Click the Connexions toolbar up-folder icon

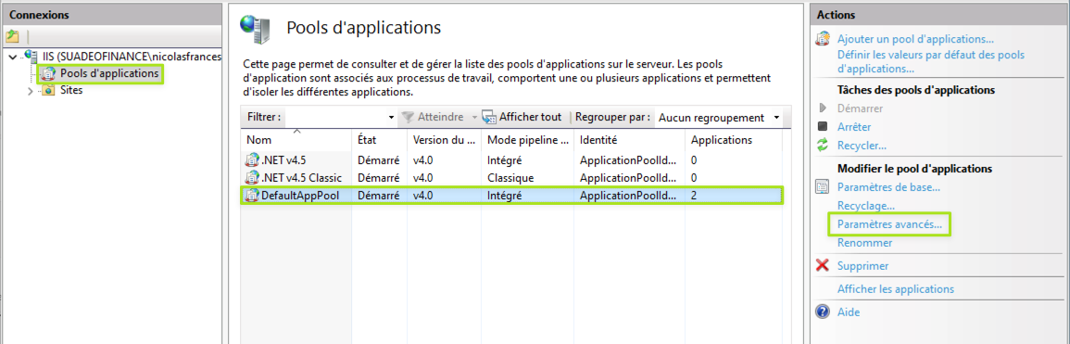[12, 36]
